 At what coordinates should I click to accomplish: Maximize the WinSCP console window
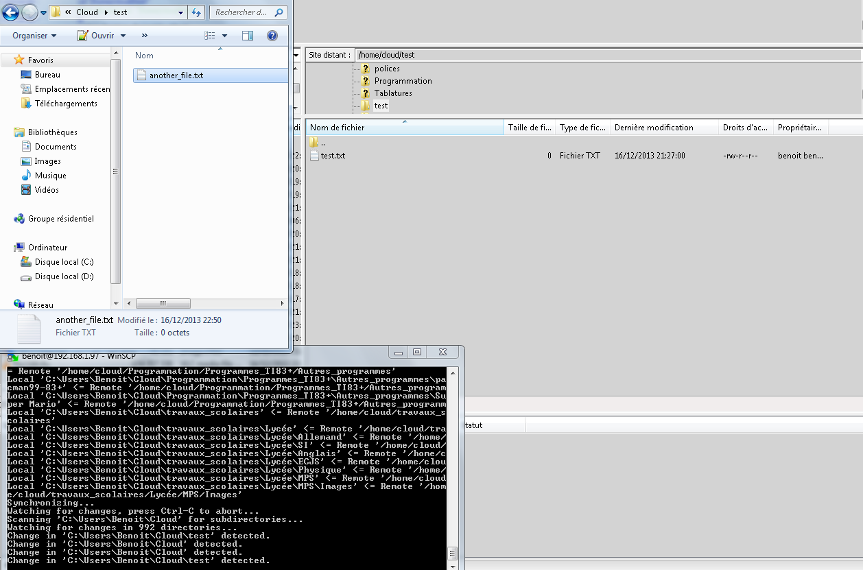[416, 352]
